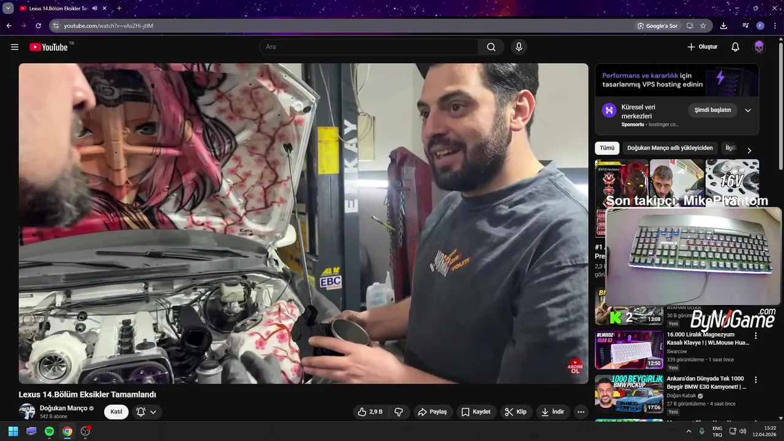Show more chips with right arrow
The height and width of the screenshot is (441, 784).
[748, 150]
